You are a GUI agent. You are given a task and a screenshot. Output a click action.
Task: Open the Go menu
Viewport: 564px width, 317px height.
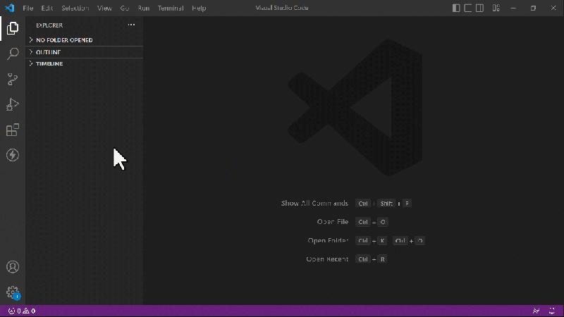pos(125,8)
